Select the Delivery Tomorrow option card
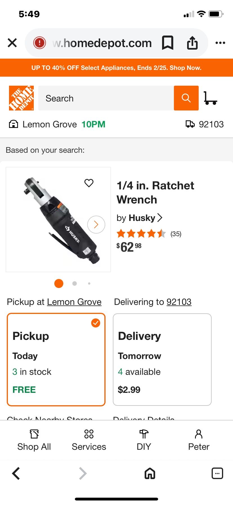 tap(162, 359)
